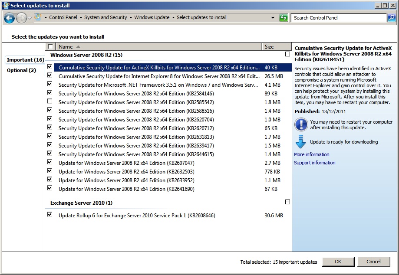The width and height of the screenshot is (399, 275).
Task: Check the KB2585542 update checkbox
Action: [x=50, y=101]
